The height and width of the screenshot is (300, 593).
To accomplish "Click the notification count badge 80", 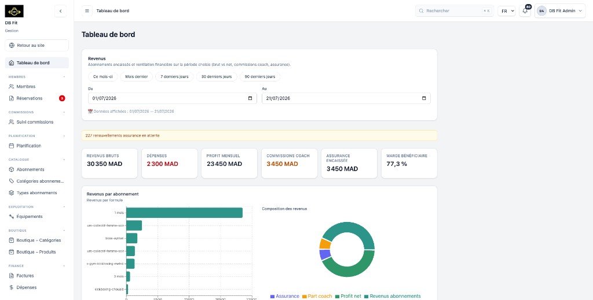I will [x=528, y=7].
